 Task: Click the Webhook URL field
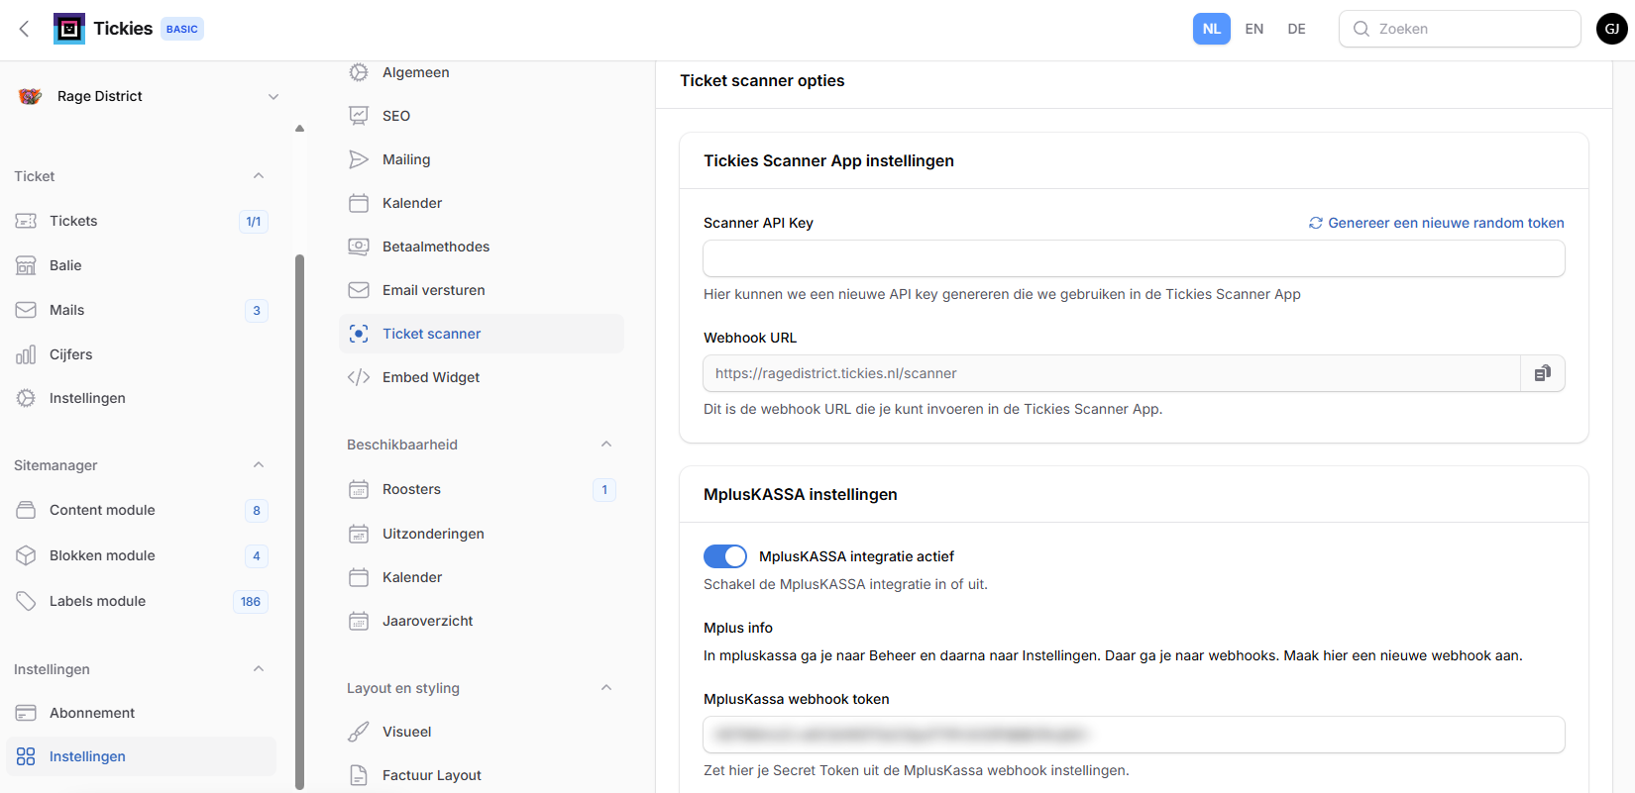pos(1112,373)
